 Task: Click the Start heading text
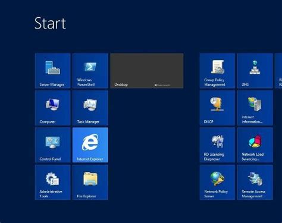click(50, 23)
